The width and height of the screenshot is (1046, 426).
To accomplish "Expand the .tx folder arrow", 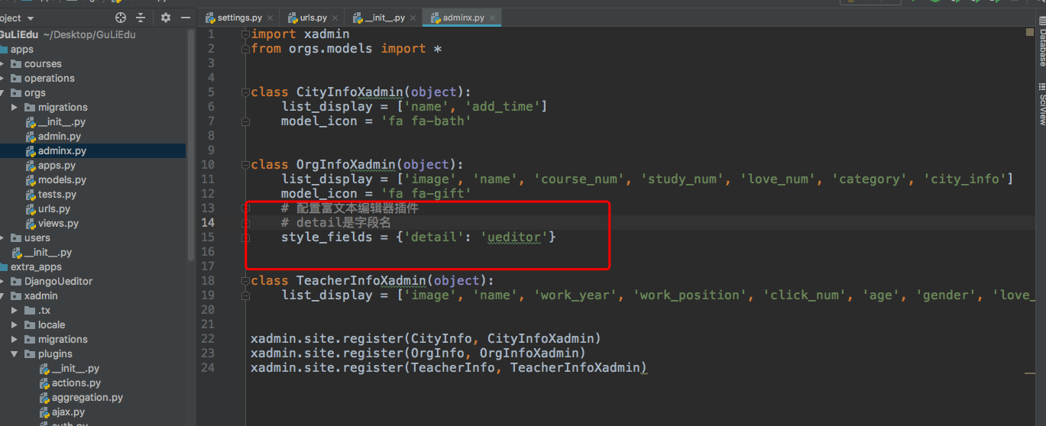I will point(15,310).
